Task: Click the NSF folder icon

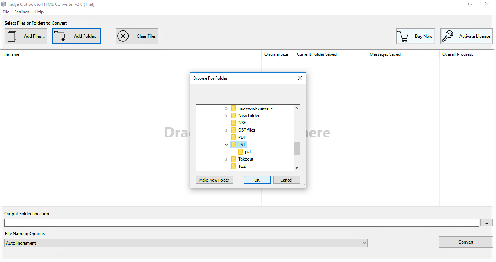Action: point(233,123)
